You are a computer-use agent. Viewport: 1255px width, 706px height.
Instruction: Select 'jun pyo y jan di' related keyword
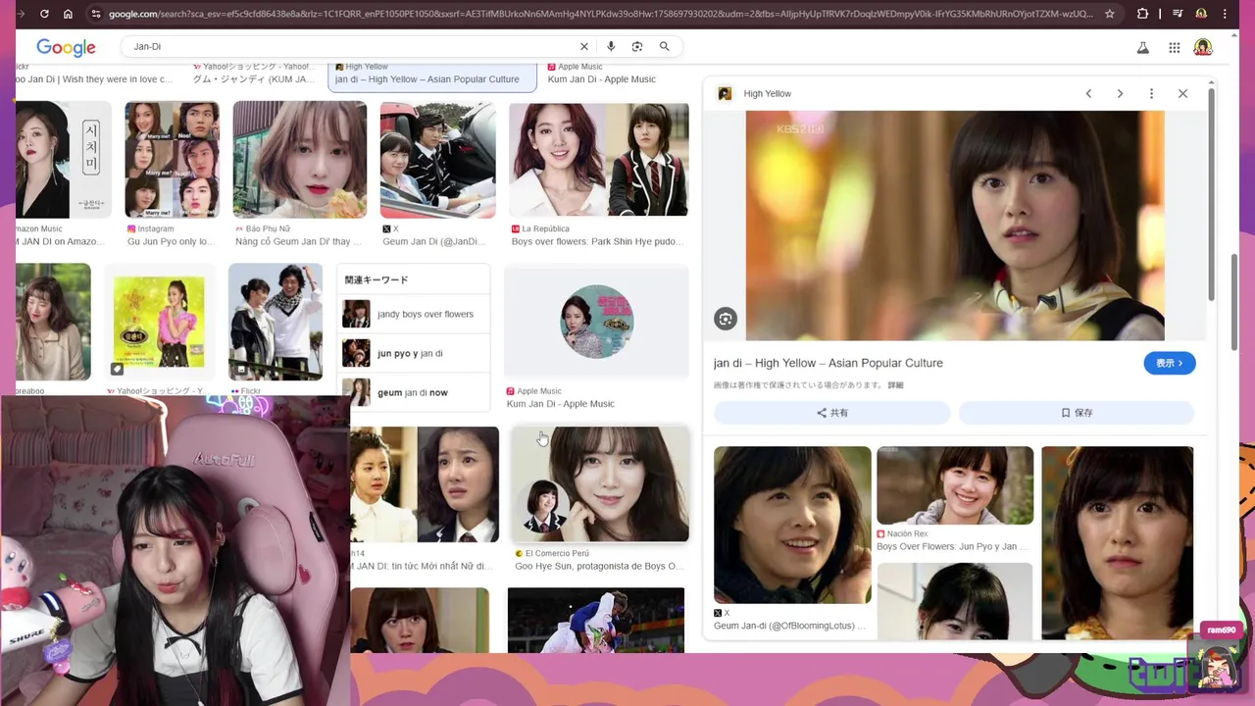tap(413, 353)
